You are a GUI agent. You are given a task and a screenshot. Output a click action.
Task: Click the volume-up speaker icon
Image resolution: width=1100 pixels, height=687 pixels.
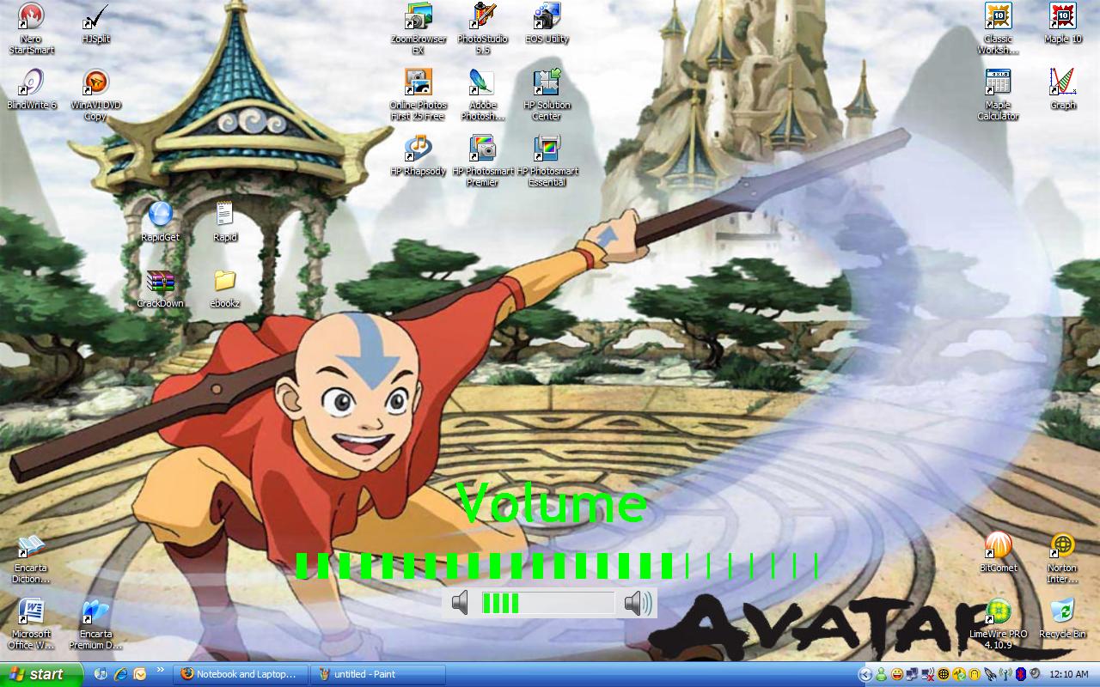pyautogui.click(x=639, y=603)
